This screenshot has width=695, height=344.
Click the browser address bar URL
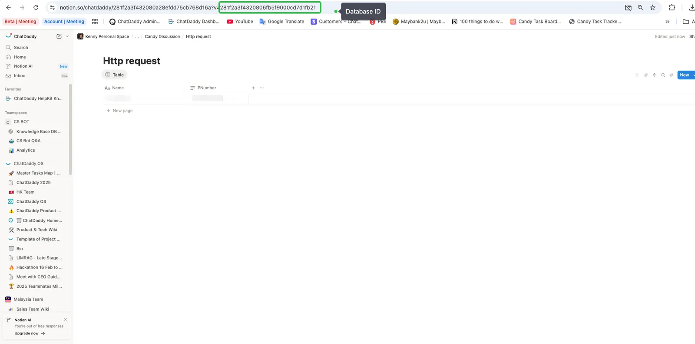click(x=139, y=7)
